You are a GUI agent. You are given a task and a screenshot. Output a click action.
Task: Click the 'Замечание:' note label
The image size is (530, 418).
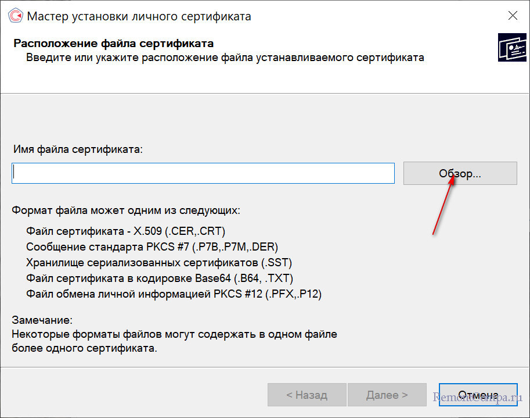[x=42, y=320]
